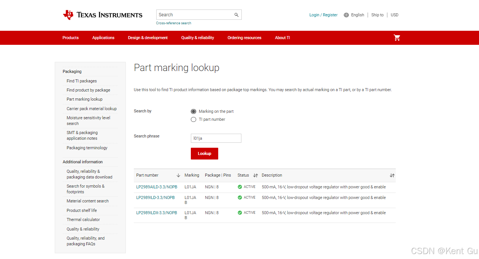Open Quality, reliability, and packaging FAQs

pos(86,241)
